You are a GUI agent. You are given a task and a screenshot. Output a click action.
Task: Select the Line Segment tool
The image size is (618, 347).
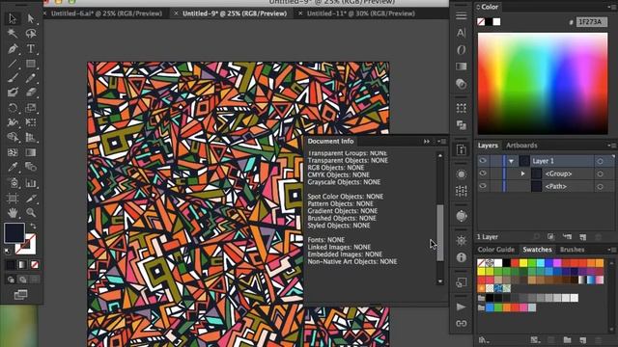(x=13, y=64)
